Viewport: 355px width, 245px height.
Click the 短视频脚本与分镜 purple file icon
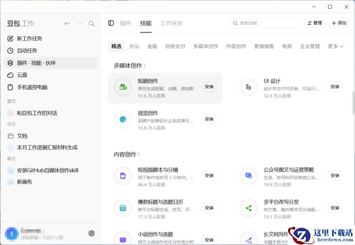click(x=123, y=176)
